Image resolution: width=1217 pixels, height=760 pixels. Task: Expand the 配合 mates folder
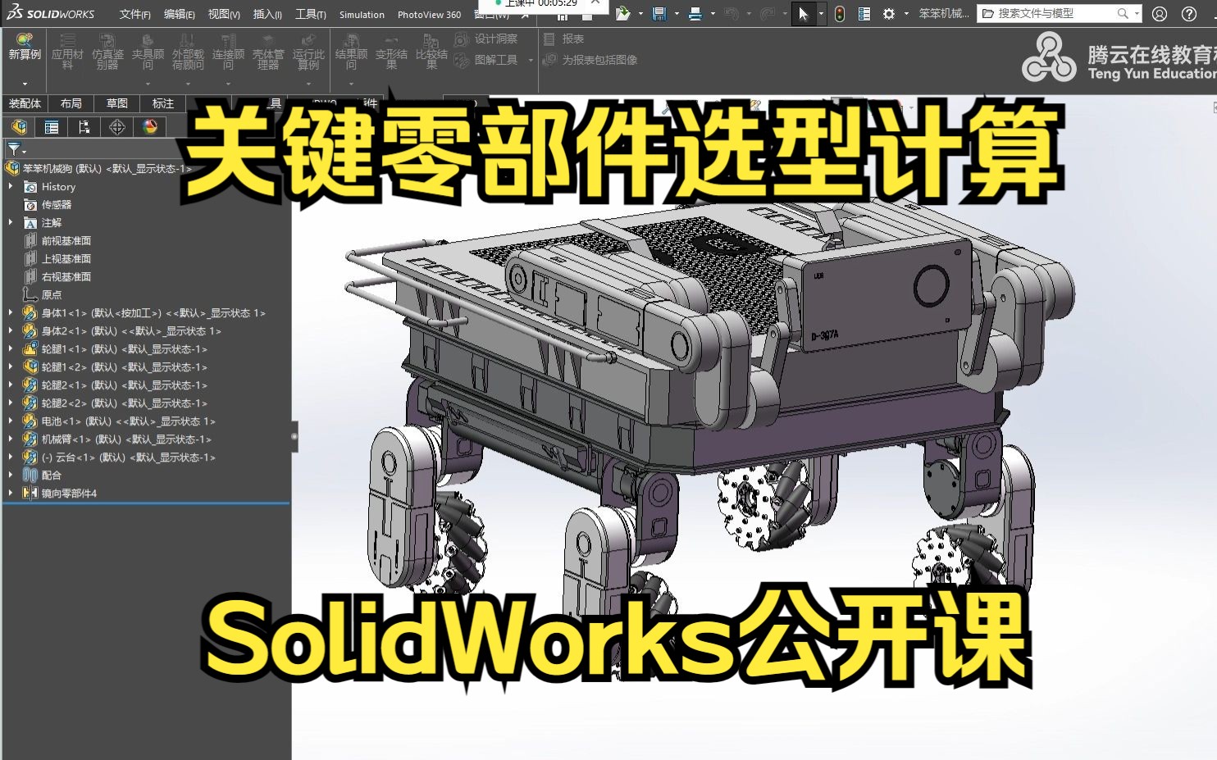pyautogui.click(x=11, y=475)
